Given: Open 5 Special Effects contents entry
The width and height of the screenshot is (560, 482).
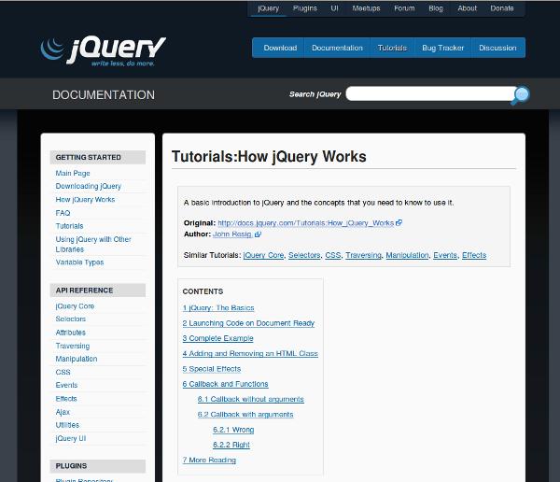Looking at the screenshot, I should [212, 369].
